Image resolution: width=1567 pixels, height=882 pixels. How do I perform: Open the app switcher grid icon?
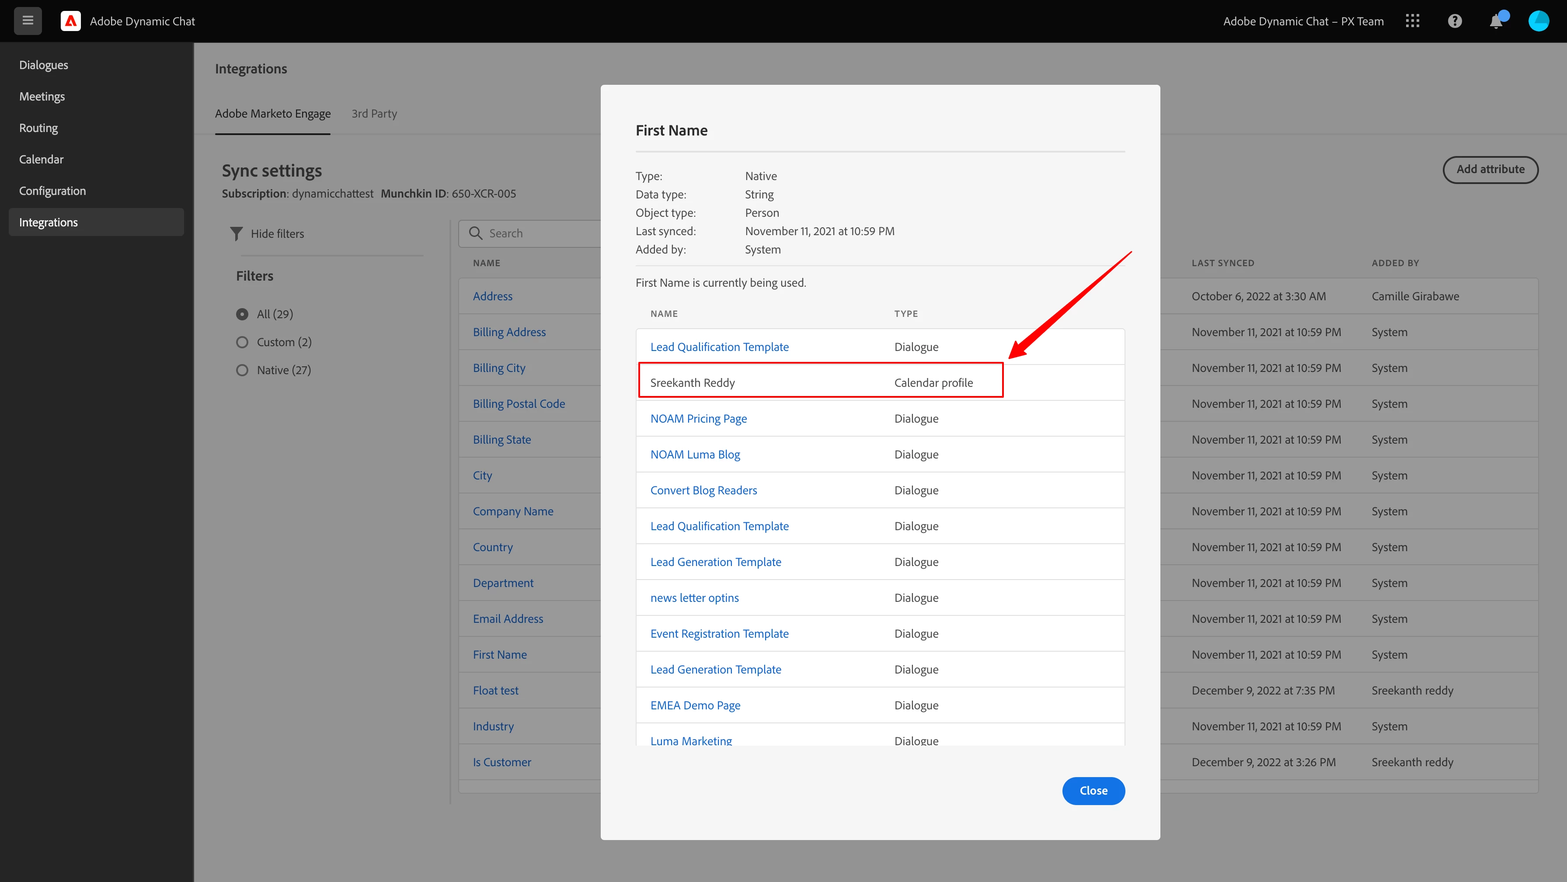[1413, 21]
